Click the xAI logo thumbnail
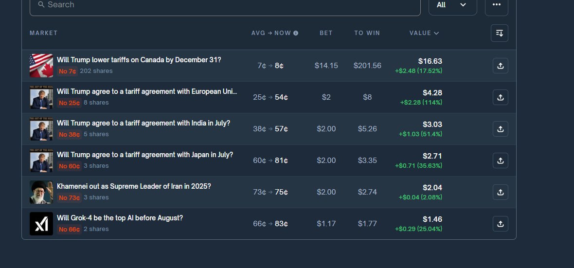 [x=41, y=224]
